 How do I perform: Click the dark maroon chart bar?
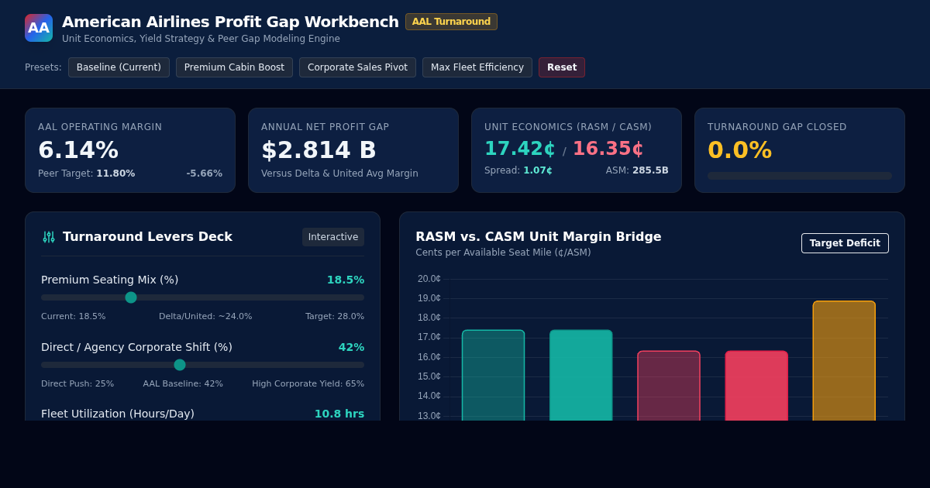pyautogui.click(x=669, y=386)
